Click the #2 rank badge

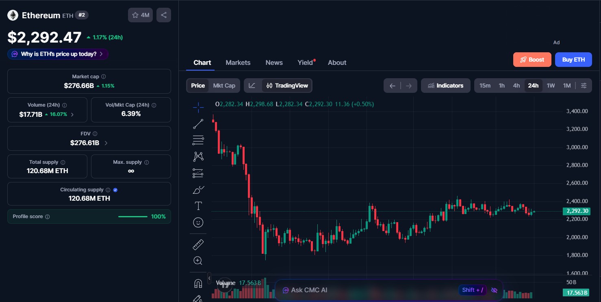coord(82,15)
